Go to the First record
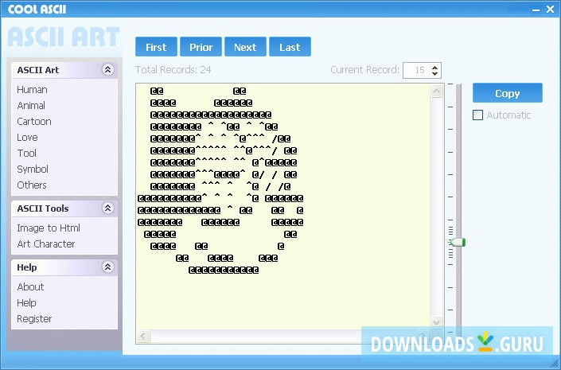Image resolution: width=561 pixels, height=370 pixels. (156, 47)
